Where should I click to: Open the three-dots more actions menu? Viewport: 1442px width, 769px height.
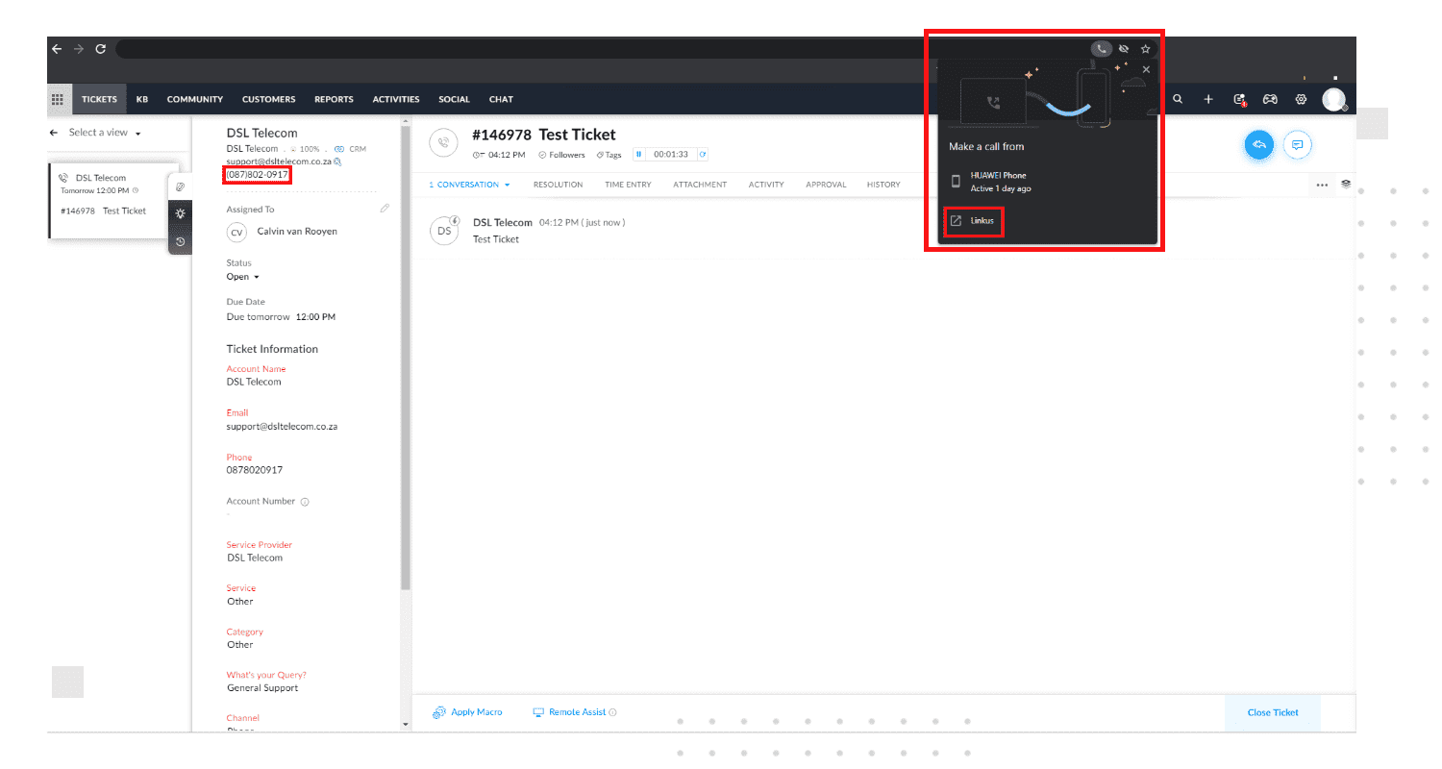tap(1322, 185)
